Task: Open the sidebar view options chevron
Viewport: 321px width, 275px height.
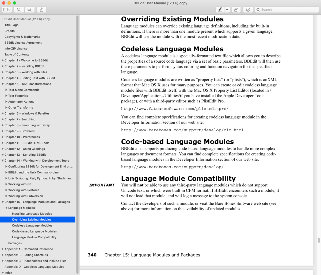Action: 9,9
